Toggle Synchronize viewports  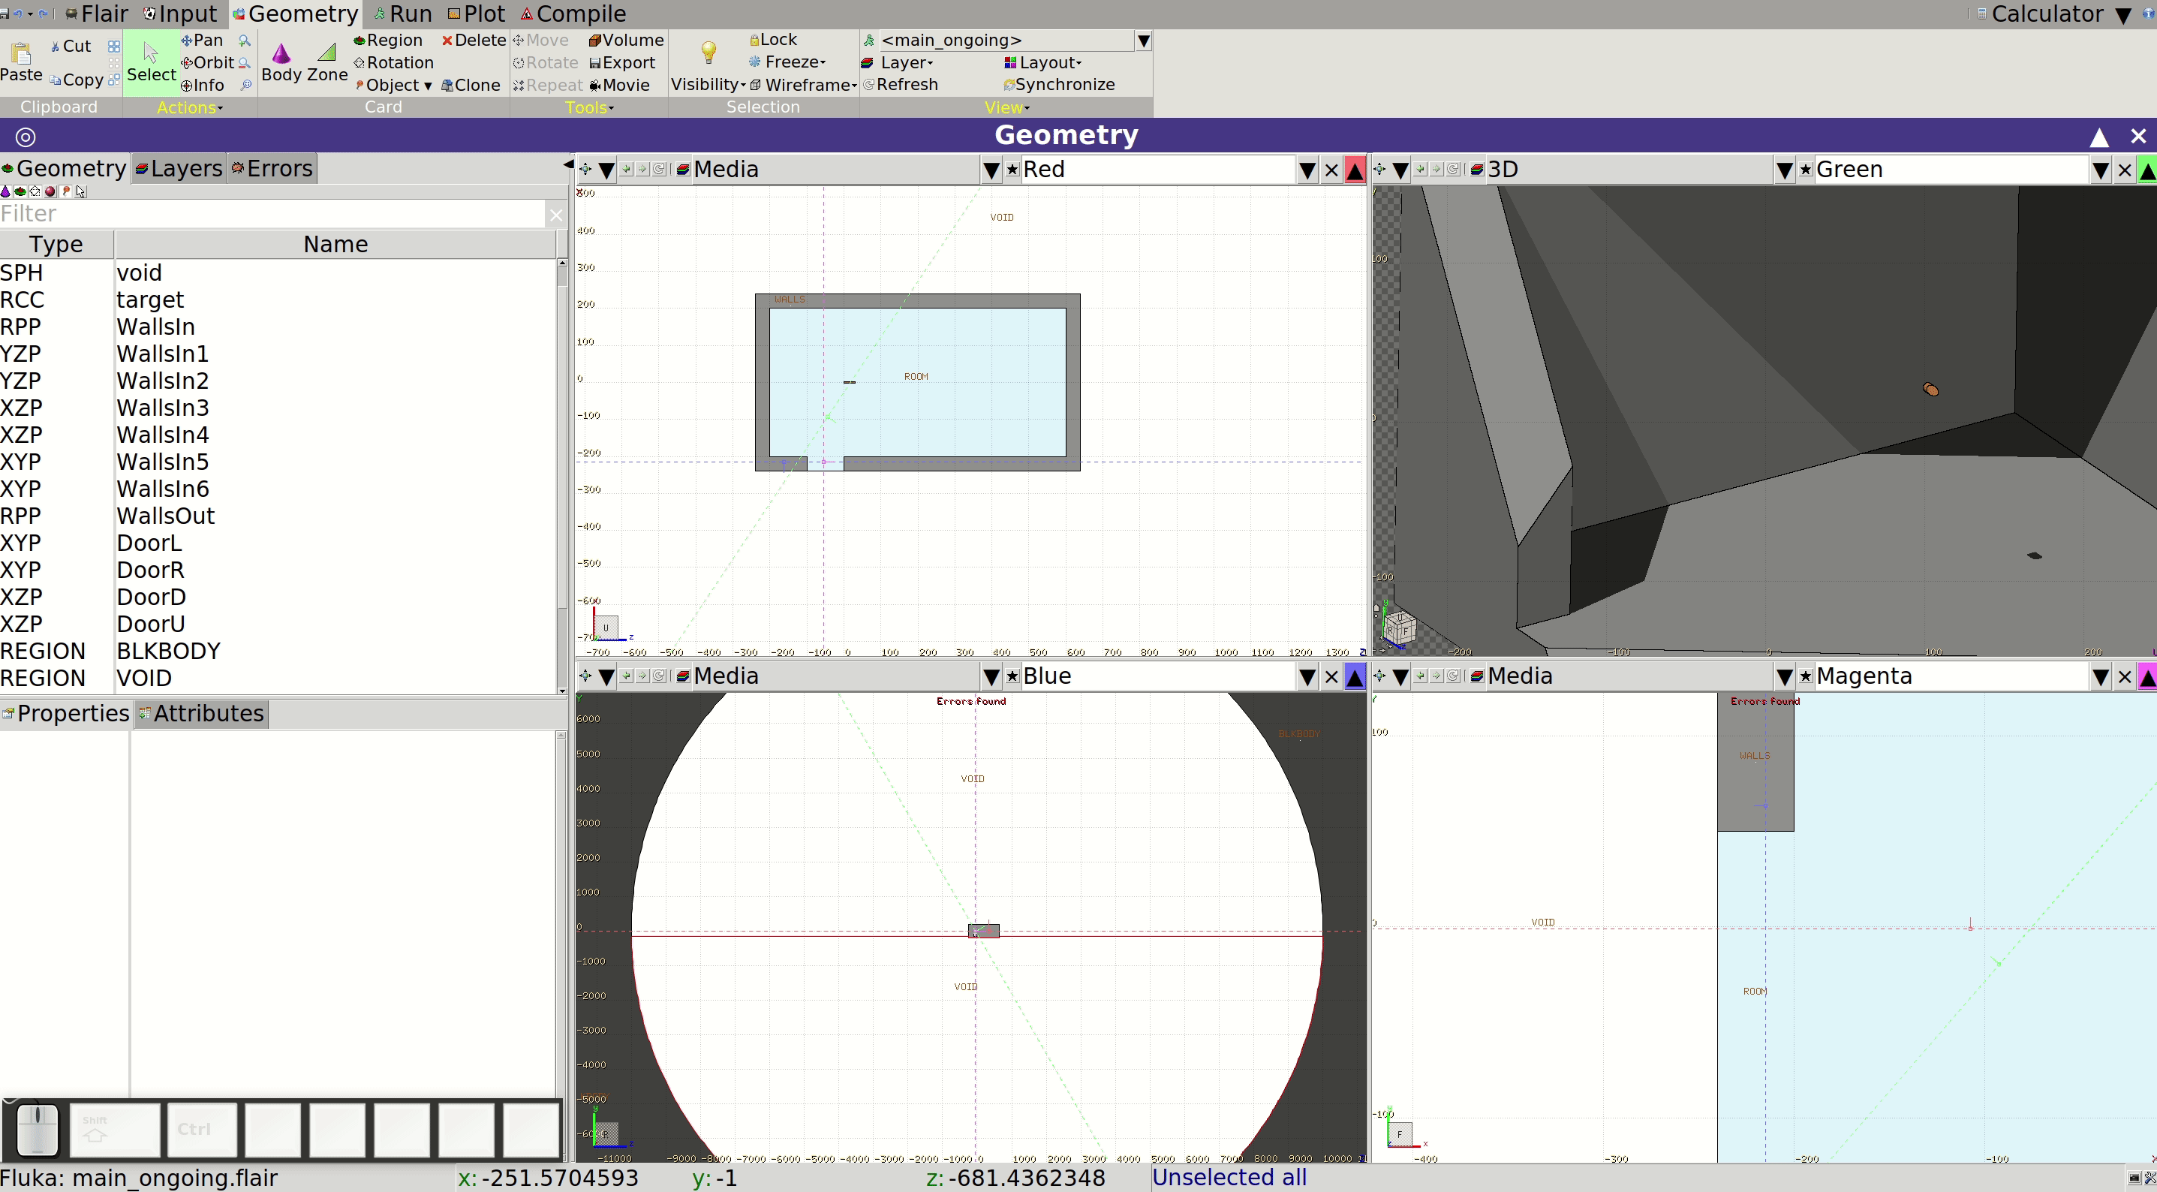click(x=1059, y=85)
